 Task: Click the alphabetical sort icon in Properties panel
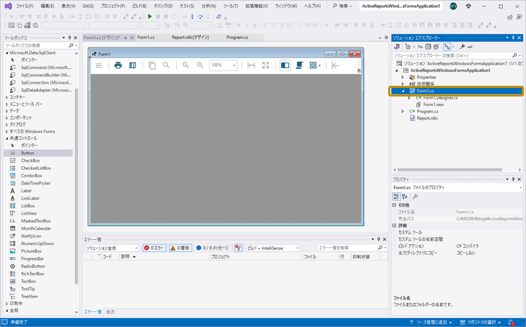tap(405, 197)
